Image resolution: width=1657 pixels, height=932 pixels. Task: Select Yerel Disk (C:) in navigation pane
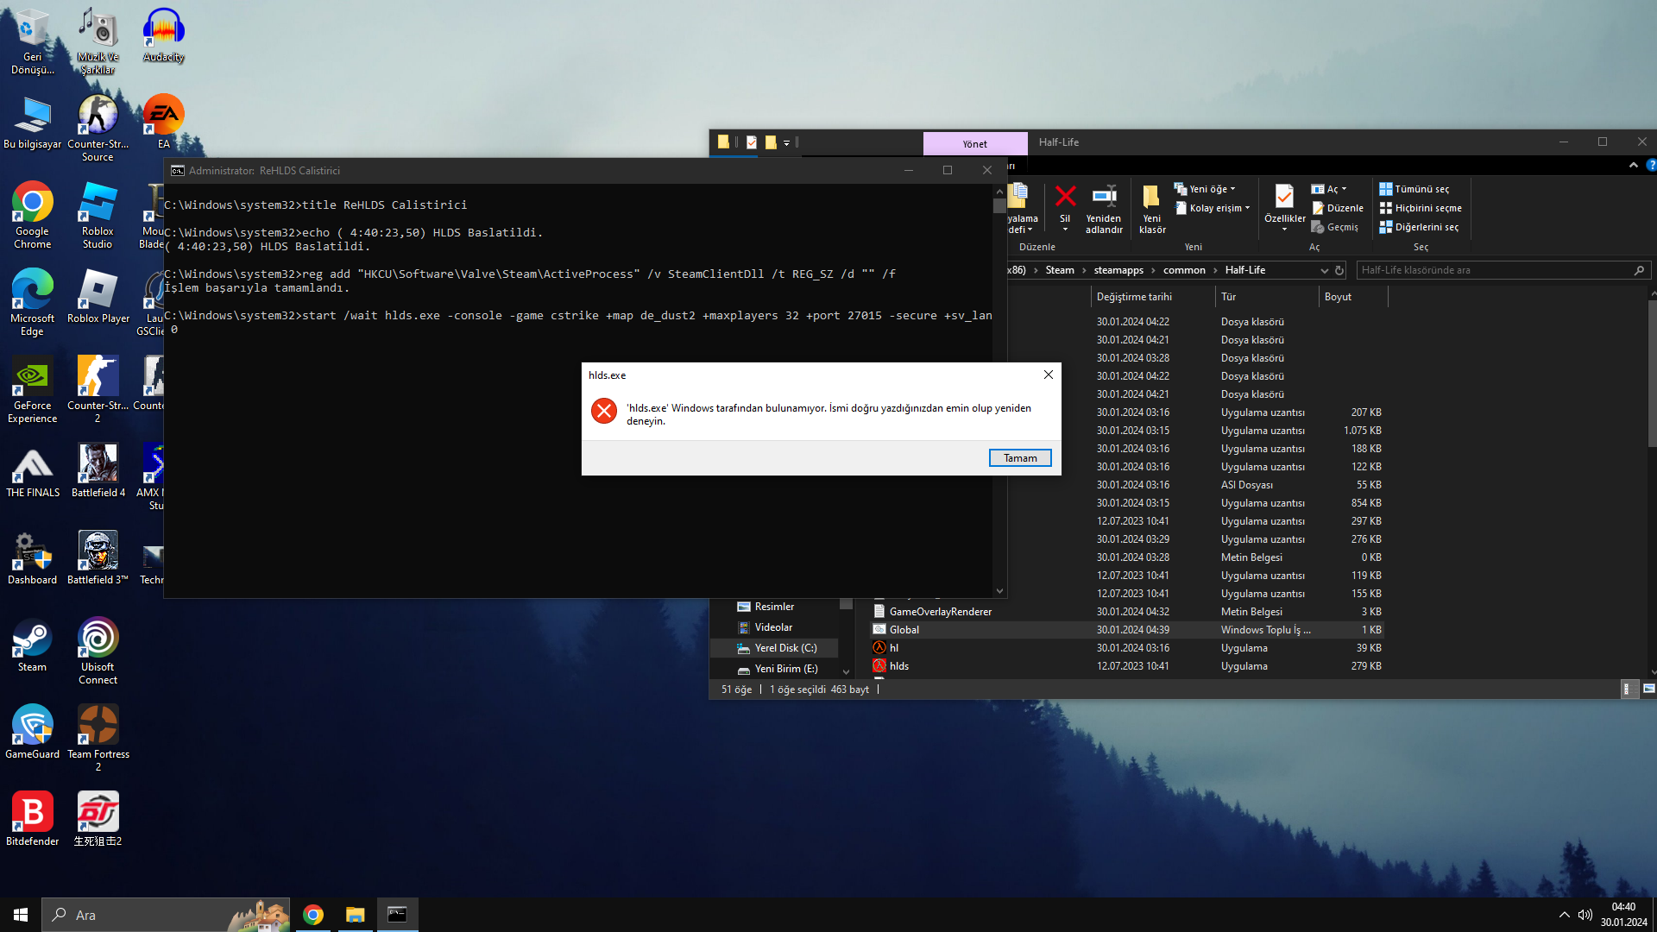pyautogui.click(x=784, y=648)
